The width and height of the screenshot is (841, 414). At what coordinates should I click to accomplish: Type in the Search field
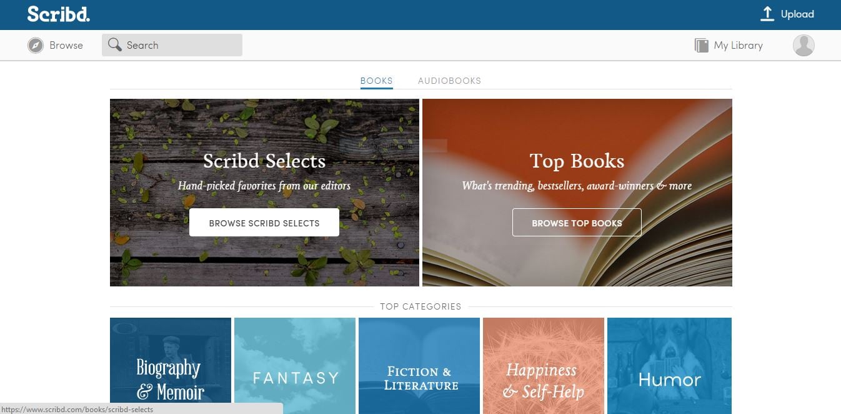point(181,45)
